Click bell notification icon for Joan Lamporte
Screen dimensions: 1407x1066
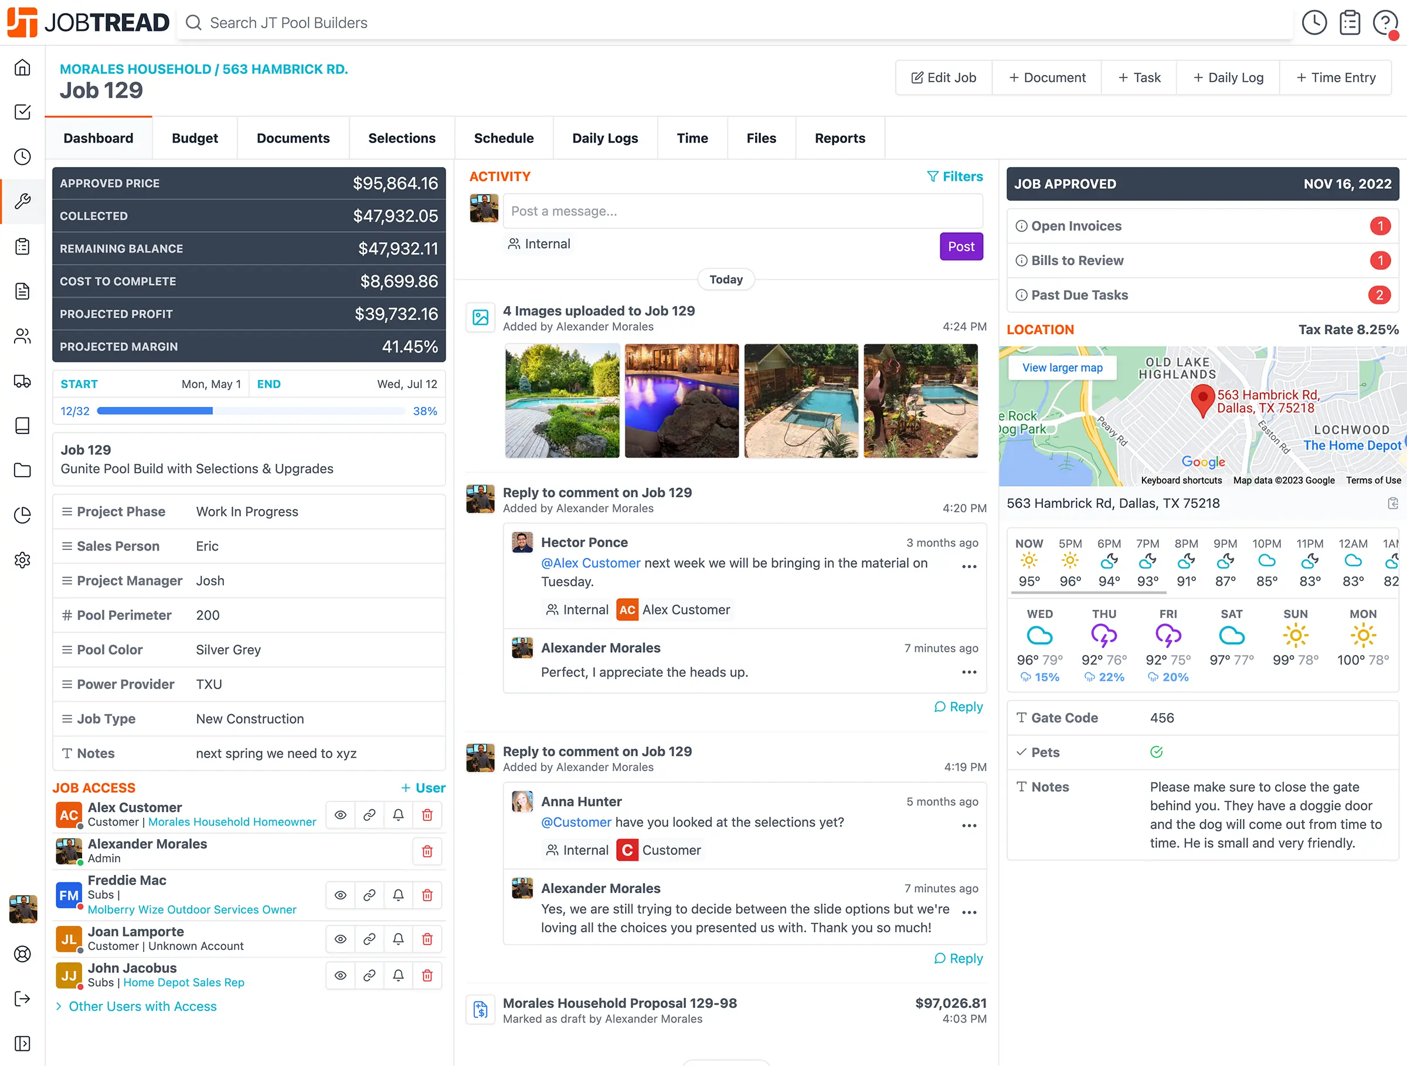pyautogui.click(x=398, y=939)
